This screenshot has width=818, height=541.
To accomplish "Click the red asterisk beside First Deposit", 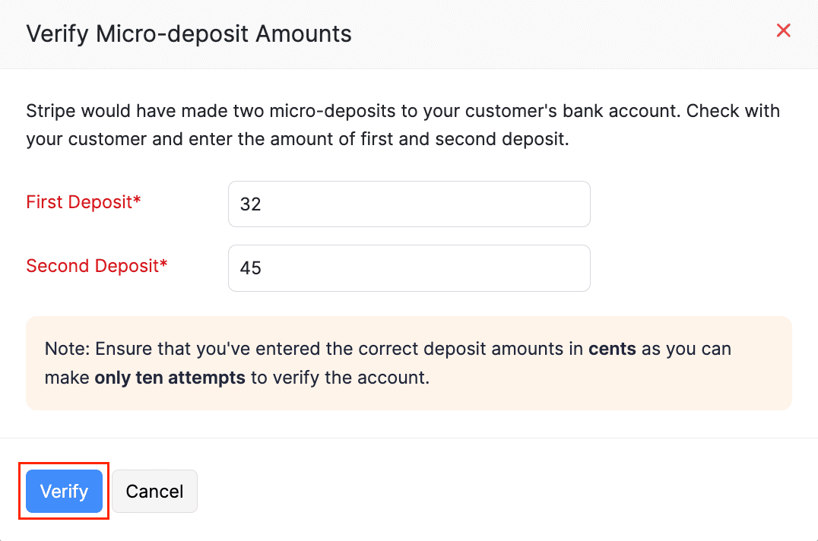I will pos(136,200).
